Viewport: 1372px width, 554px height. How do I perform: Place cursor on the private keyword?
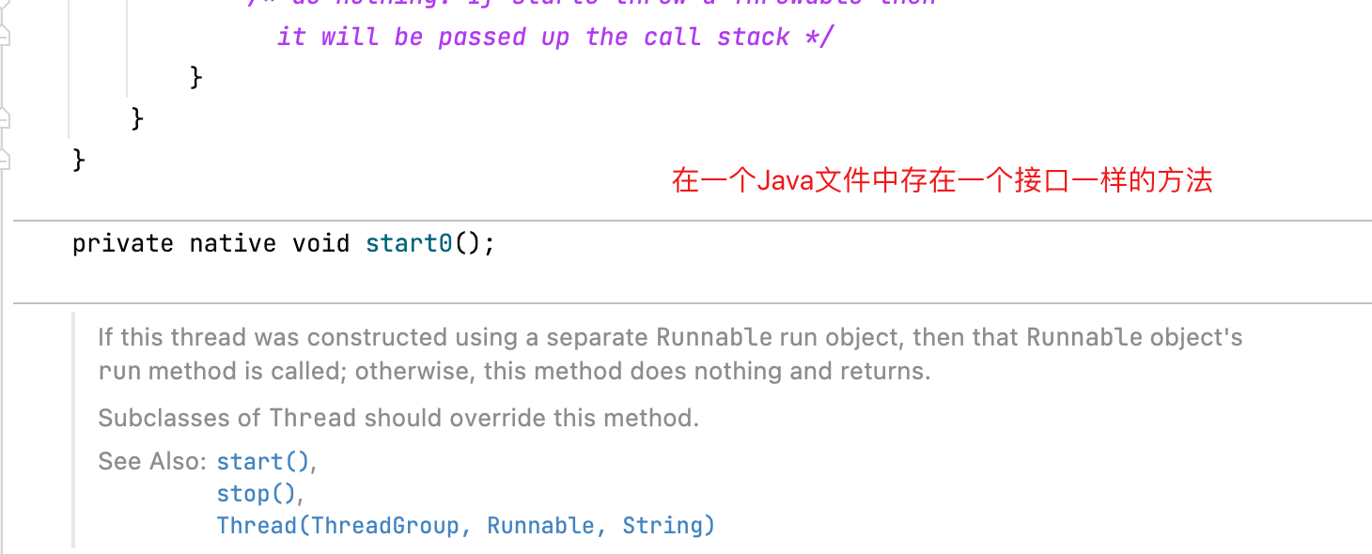(122, 244)
